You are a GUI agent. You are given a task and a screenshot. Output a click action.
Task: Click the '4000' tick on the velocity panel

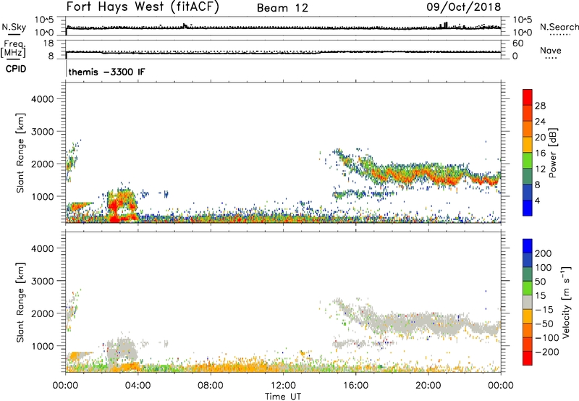click(x=43, y=248)
